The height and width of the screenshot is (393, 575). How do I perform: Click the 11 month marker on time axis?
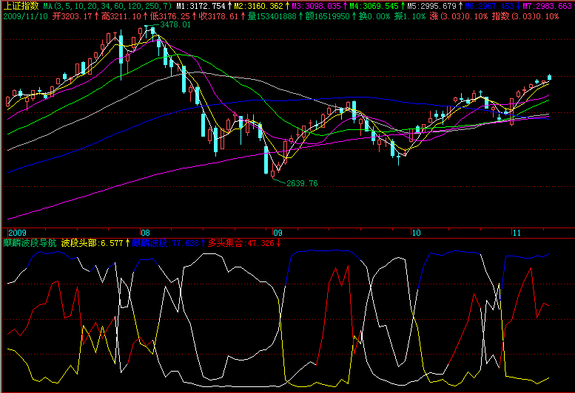pos(517,233)
